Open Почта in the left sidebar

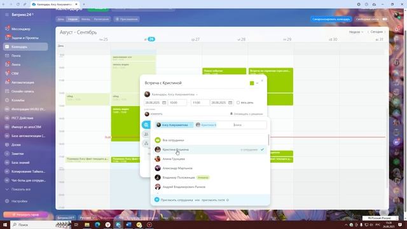coord(16,55)
